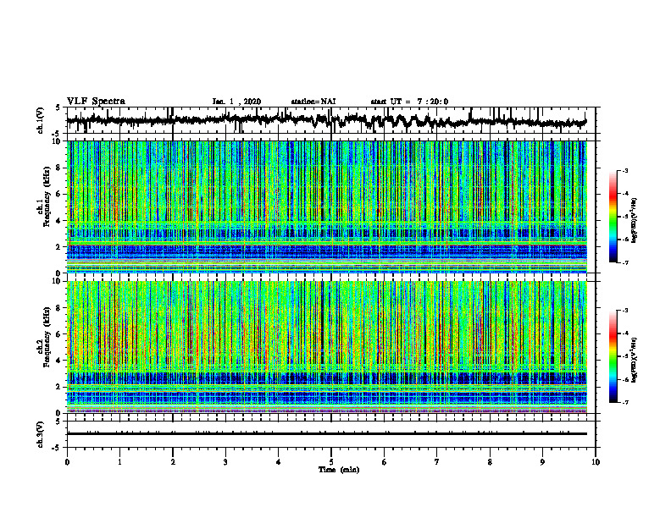The width and height of the screenshot is (671, 518).
Task: Click the "10" tick on the time axis
Action: click(x=596, y=462)
